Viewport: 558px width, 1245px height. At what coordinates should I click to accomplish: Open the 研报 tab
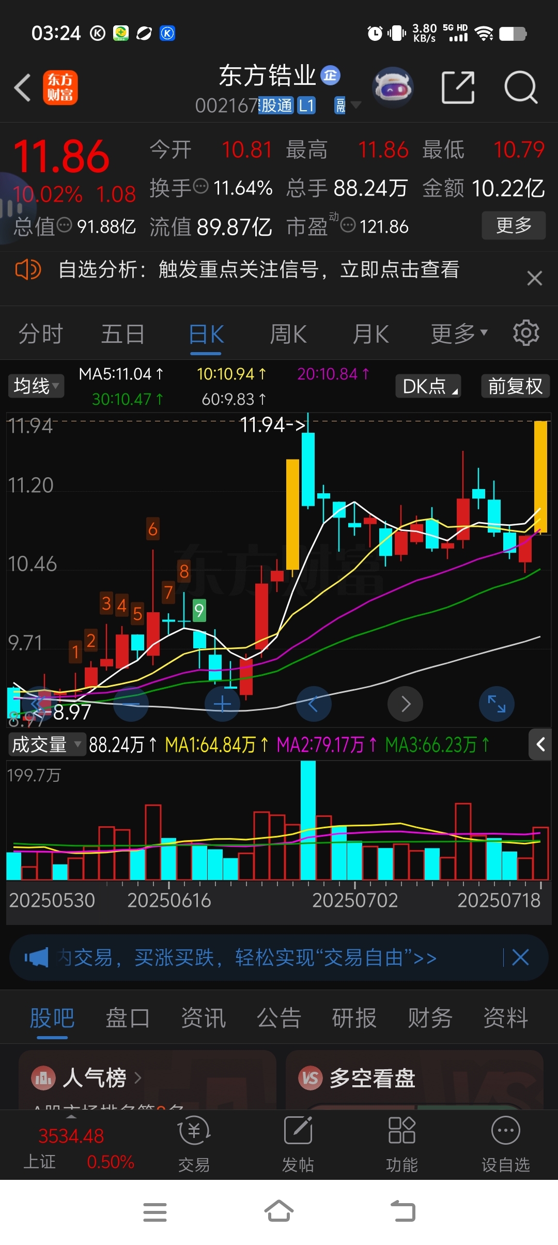(354, 1018)
